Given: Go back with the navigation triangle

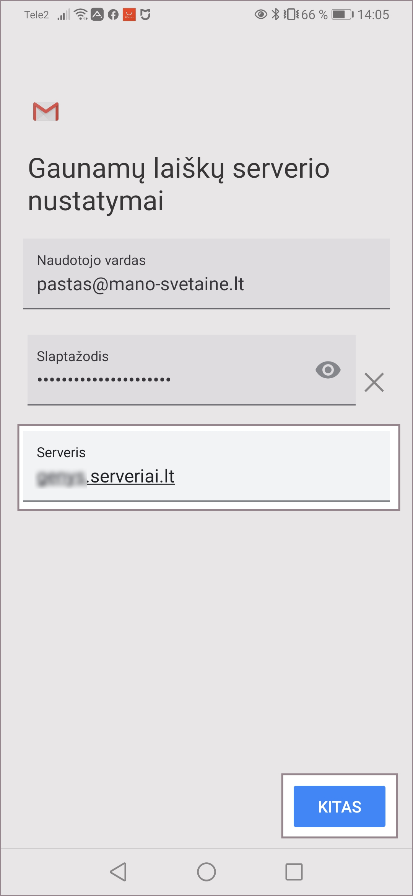Looking at the screenshot, I should pos(119,872).
